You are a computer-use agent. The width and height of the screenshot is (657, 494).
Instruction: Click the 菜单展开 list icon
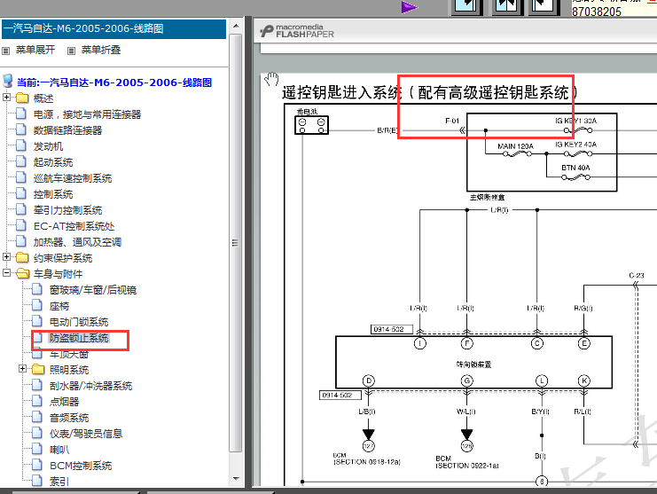click(5, 51)
